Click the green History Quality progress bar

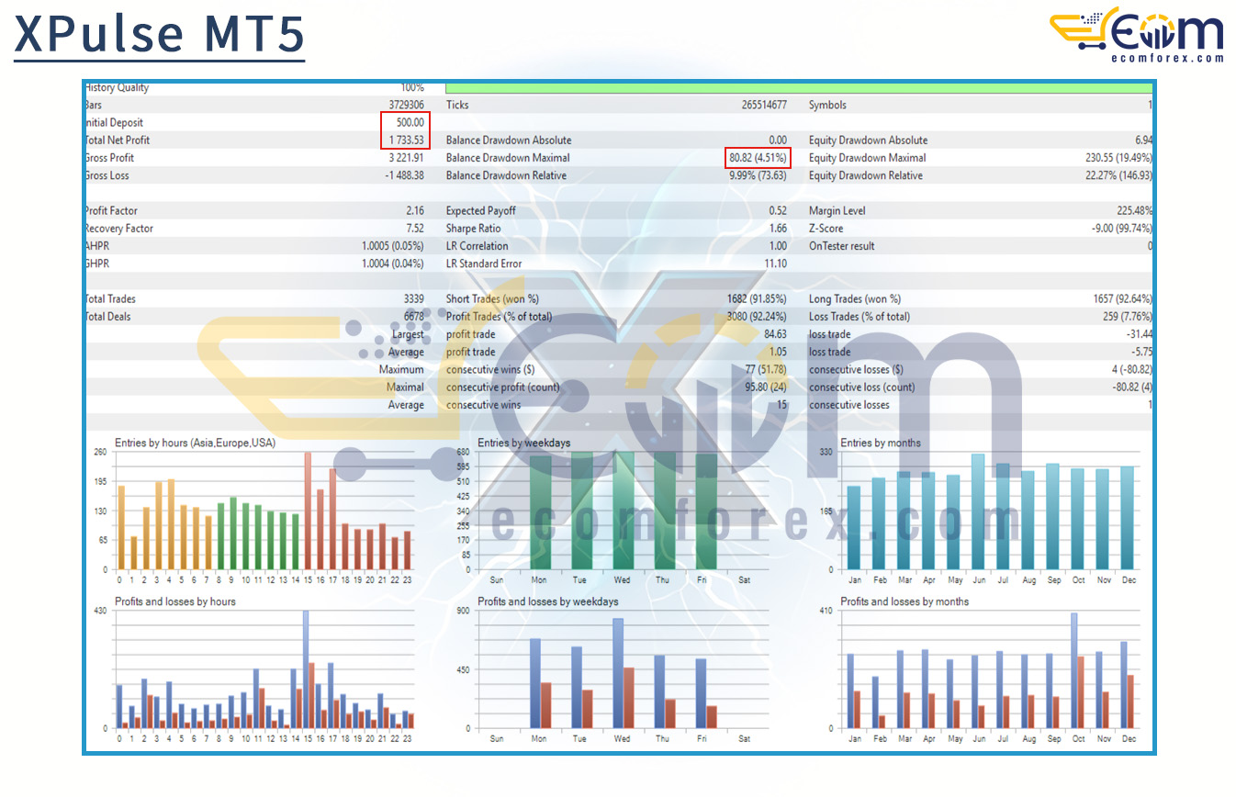pyautogui.click(x=797, y=88)
